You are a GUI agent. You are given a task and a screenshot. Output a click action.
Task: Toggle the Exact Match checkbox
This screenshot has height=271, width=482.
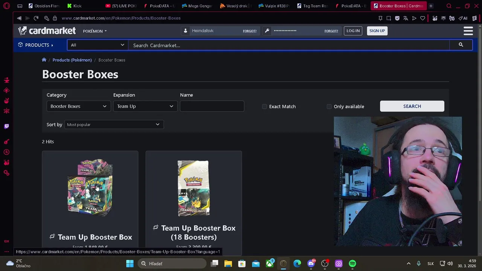[264, 107]
